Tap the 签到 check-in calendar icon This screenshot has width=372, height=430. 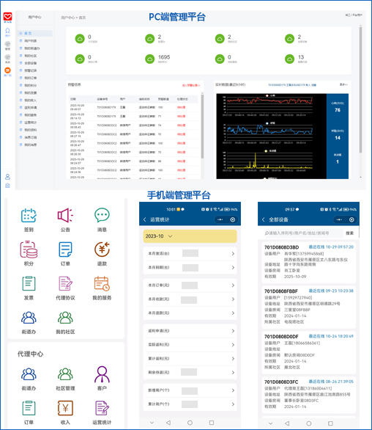coord(29,215)
